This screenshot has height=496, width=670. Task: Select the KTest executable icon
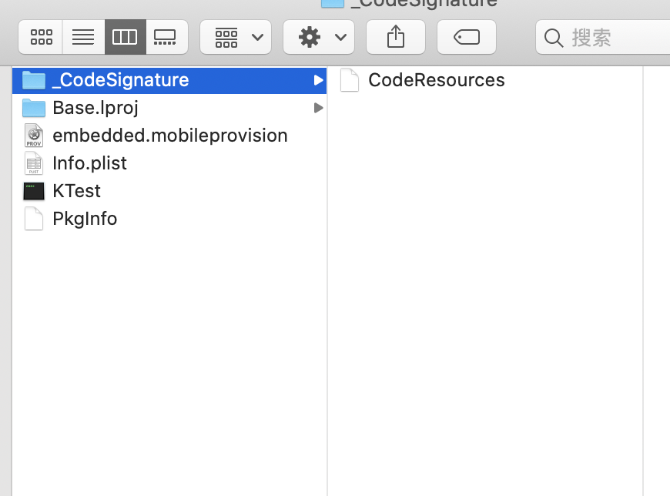click(34, 191)
